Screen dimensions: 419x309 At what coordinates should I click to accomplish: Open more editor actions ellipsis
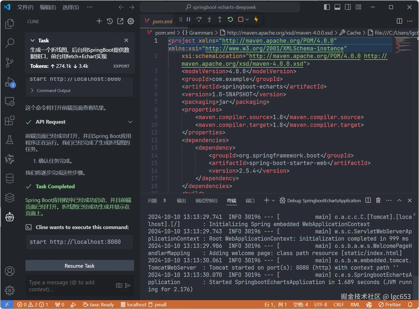click(410, 21)
